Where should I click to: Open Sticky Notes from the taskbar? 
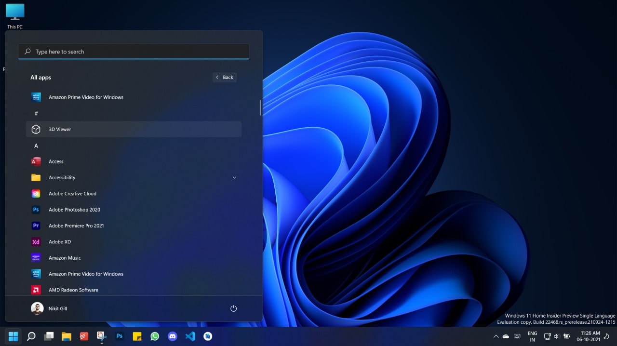[x=137, y=336]
